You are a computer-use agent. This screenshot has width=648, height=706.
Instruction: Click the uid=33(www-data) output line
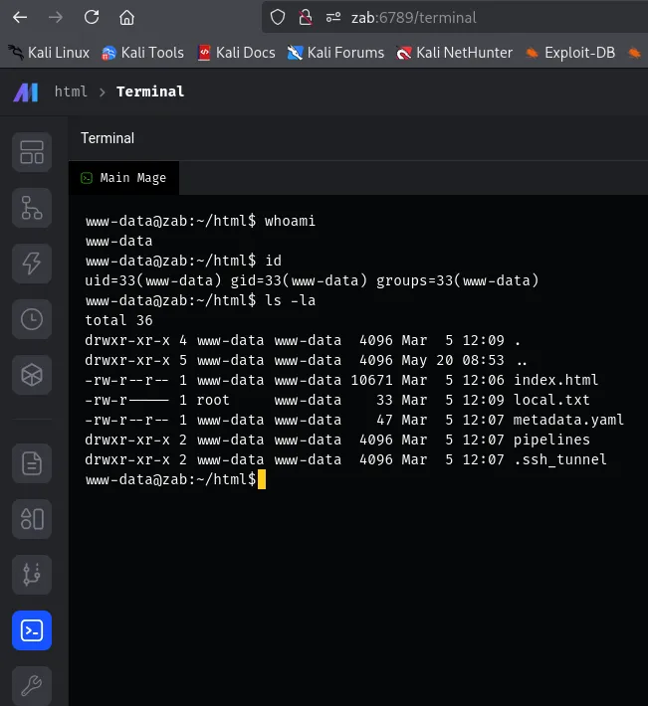pyautogui.click(x=312, y=280)
